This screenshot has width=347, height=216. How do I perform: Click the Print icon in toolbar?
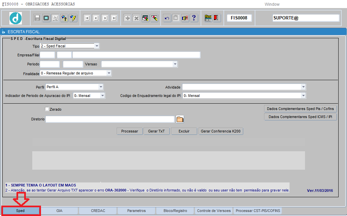point(55,18)
